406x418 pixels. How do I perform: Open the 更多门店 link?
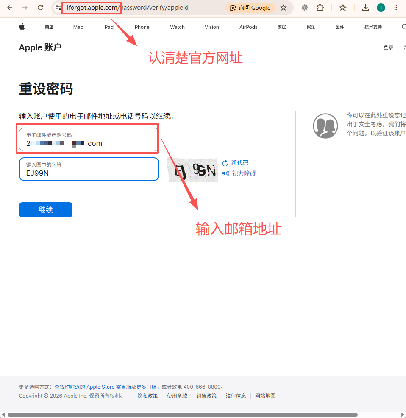[x=146, y=387]
